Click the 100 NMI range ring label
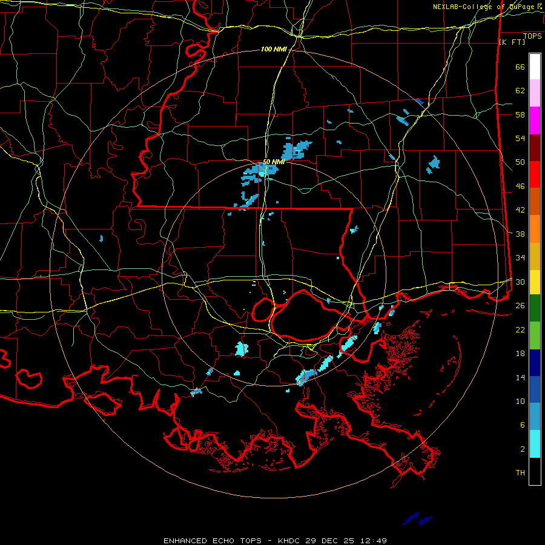This screenshot has width=545, height=545. tap(274, 50)
